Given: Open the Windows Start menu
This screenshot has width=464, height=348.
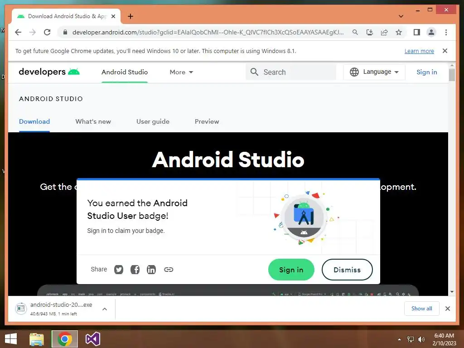Looking at the screenshot, I should (x=11, y=339).
